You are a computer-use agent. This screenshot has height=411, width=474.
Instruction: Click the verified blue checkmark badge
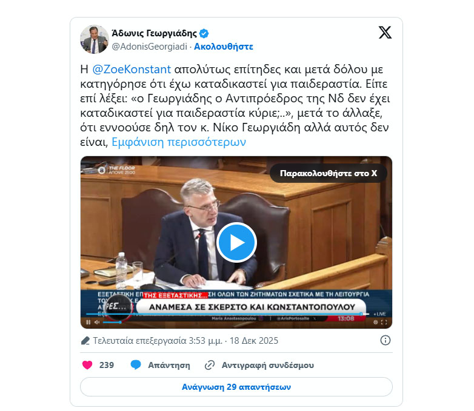point(204,33)
